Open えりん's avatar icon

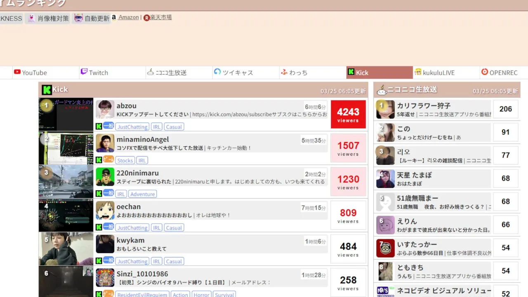[x=385, y=225]
